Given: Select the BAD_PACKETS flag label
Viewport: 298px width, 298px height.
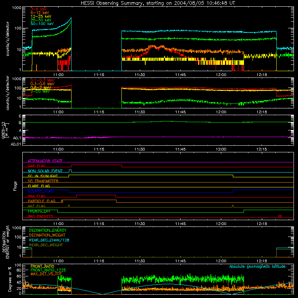Looking at the screenshot, I should click(x=41, y=216).
